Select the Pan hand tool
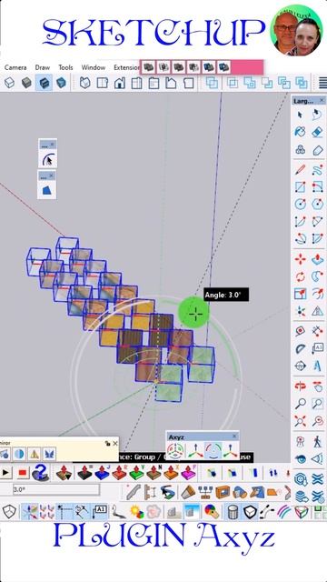 click(x=317, y=386)
